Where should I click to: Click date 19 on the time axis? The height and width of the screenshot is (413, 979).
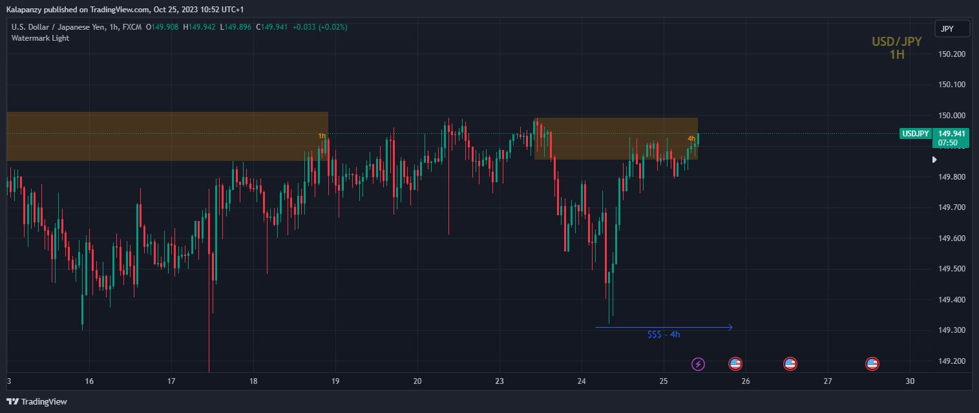(335, 381)
